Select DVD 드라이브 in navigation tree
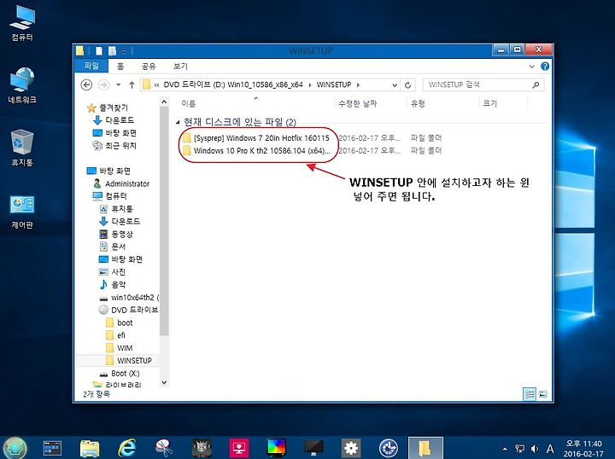615x459 pixels. pos(129,310)
